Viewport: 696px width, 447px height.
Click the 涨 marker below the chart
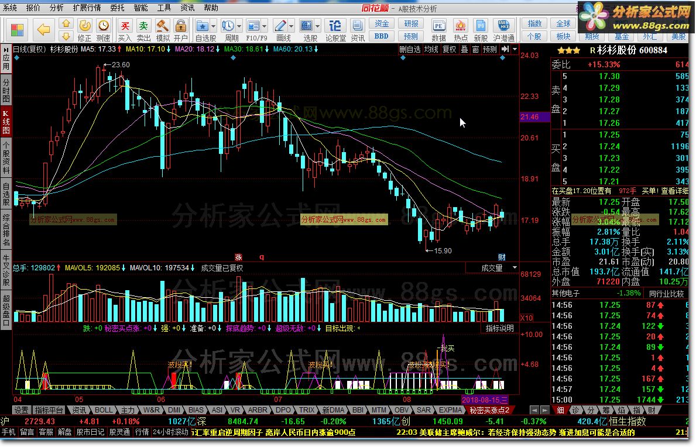pos(238,257)
